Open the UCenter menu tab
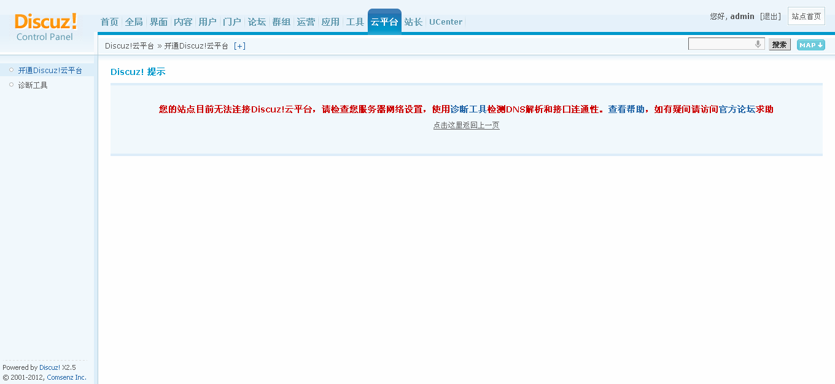The height and width of the screenshot is (384, 835). 446,22
